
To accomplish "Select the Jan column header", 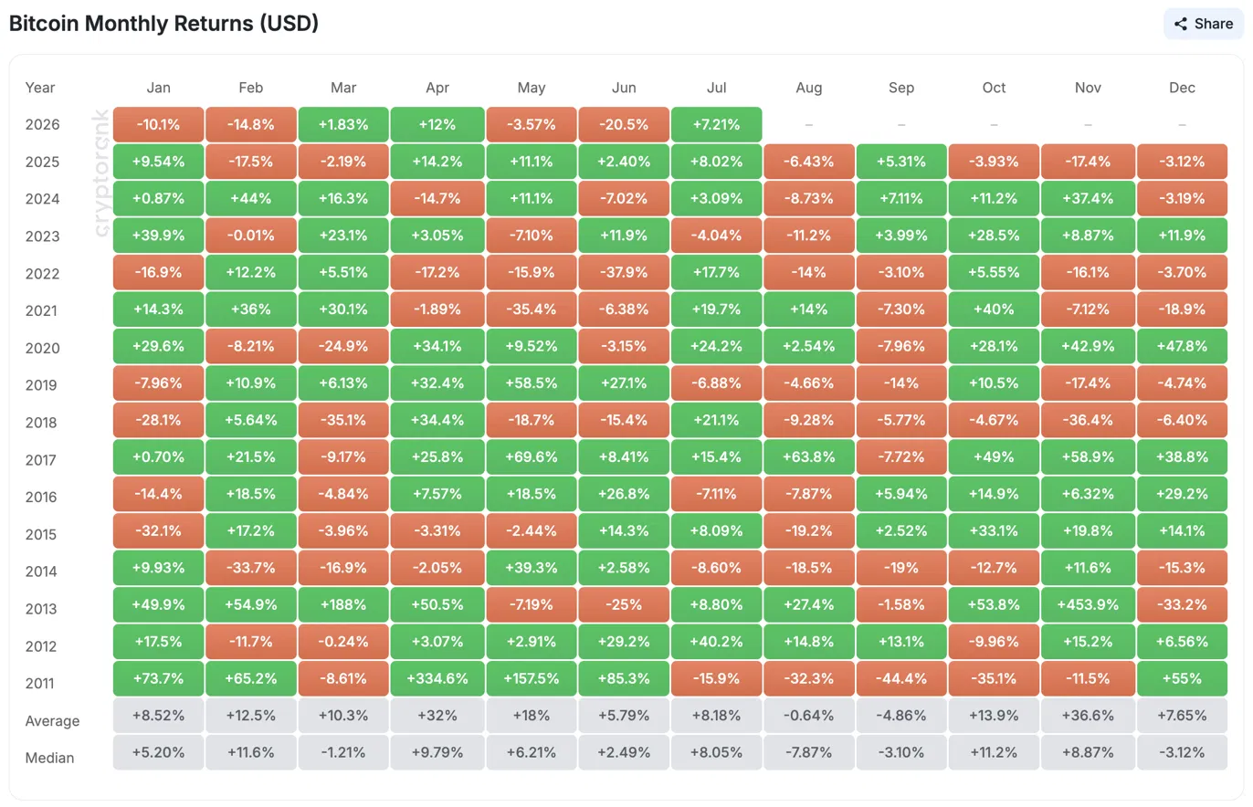I will pyautogui.click(x=159, y=88).
